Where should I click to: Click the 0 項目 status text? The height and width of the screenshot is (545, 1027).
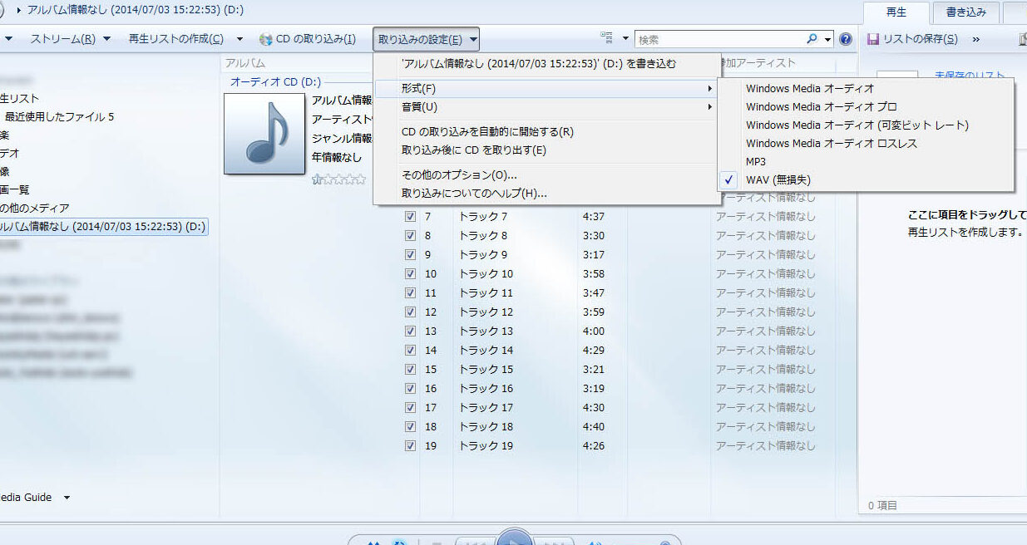(x=882, y=505)
